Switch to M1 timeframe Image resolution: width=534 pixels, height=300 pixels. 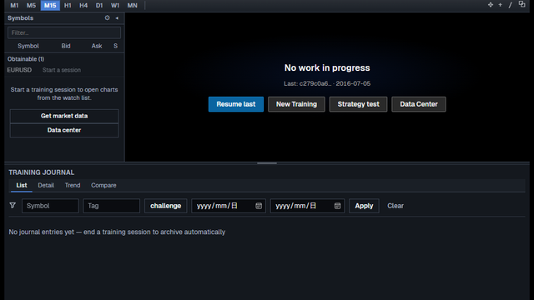click(14, 6)
